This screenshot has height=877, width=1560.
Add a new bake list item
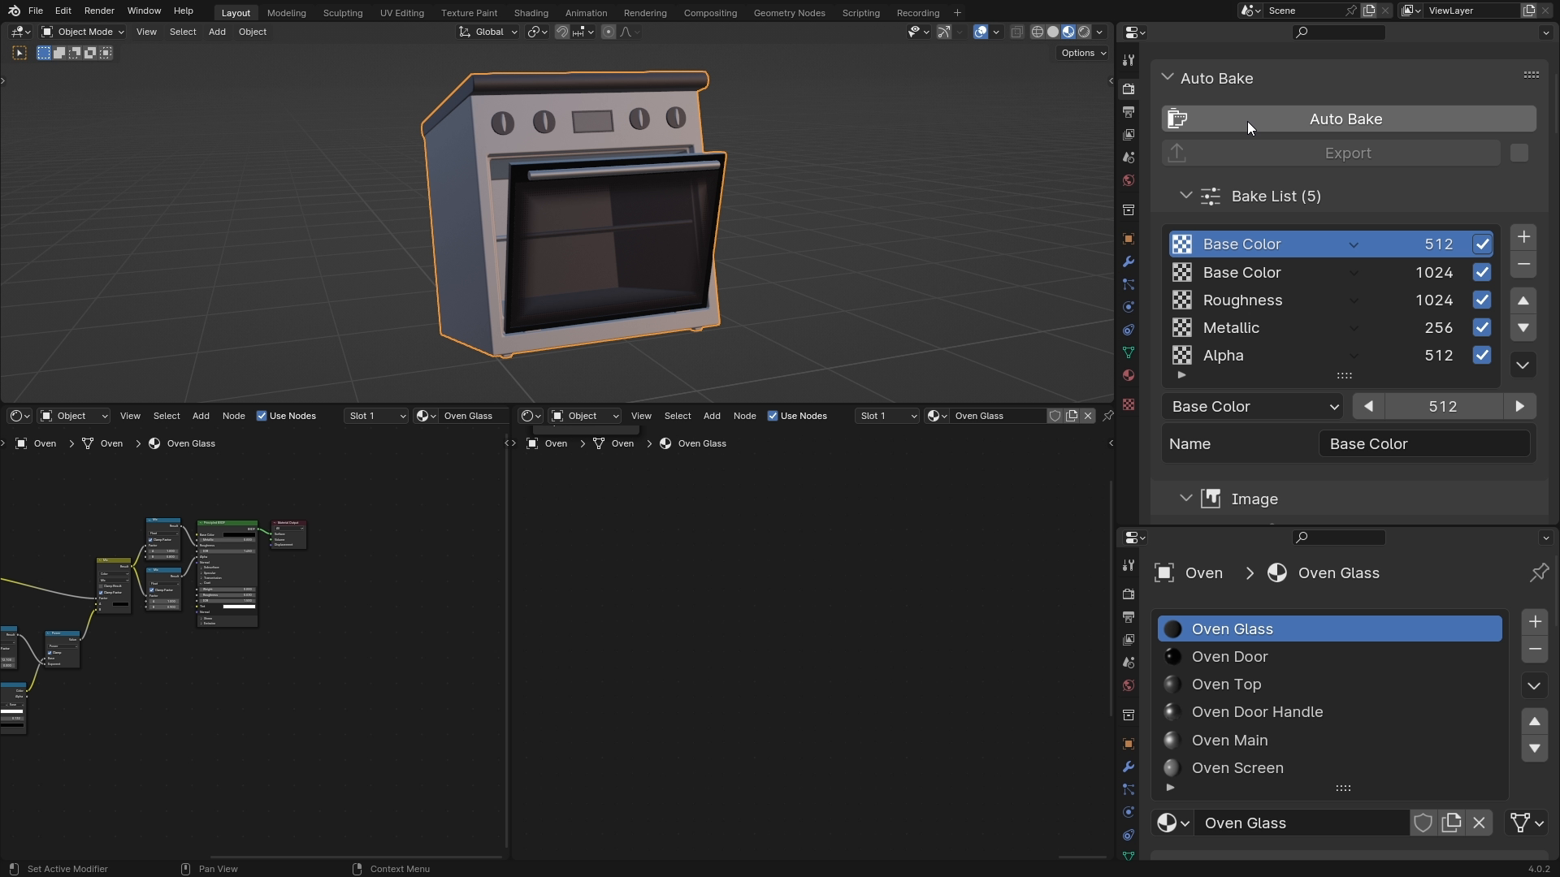(1523, 237)
